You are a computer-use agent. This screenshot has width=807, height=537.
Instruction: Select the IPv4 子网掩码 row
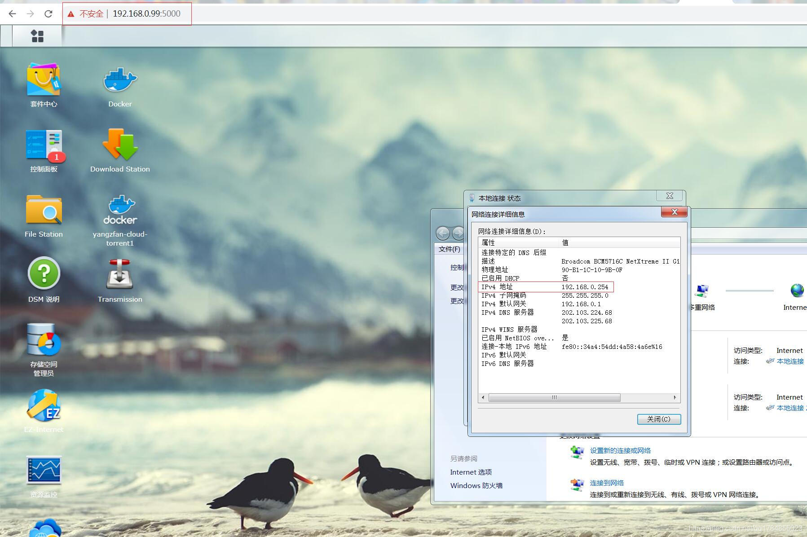click(x=579, y=295)
